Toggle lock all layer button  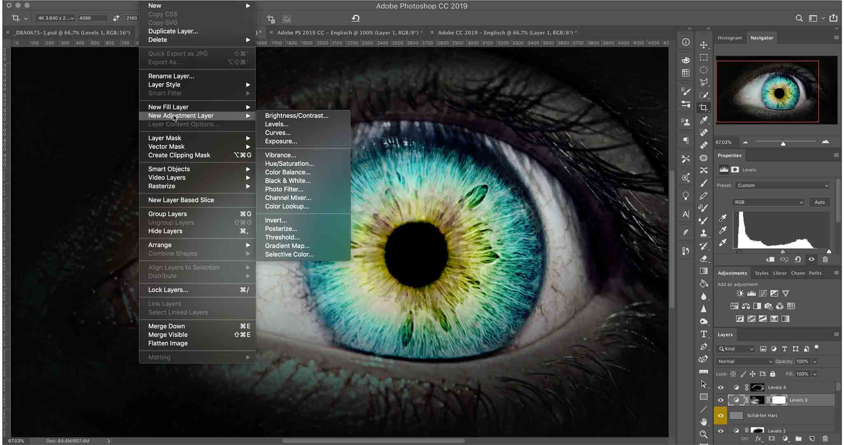[773, 374]
